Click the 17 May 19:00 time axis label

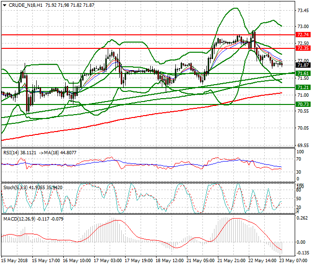coord(139,261)
